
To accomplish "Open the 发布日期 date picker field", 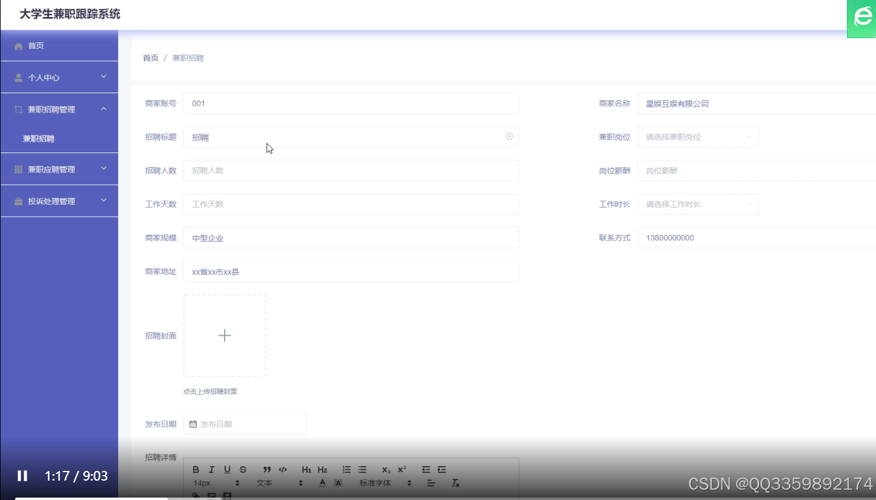I will (x=245, y=424).
